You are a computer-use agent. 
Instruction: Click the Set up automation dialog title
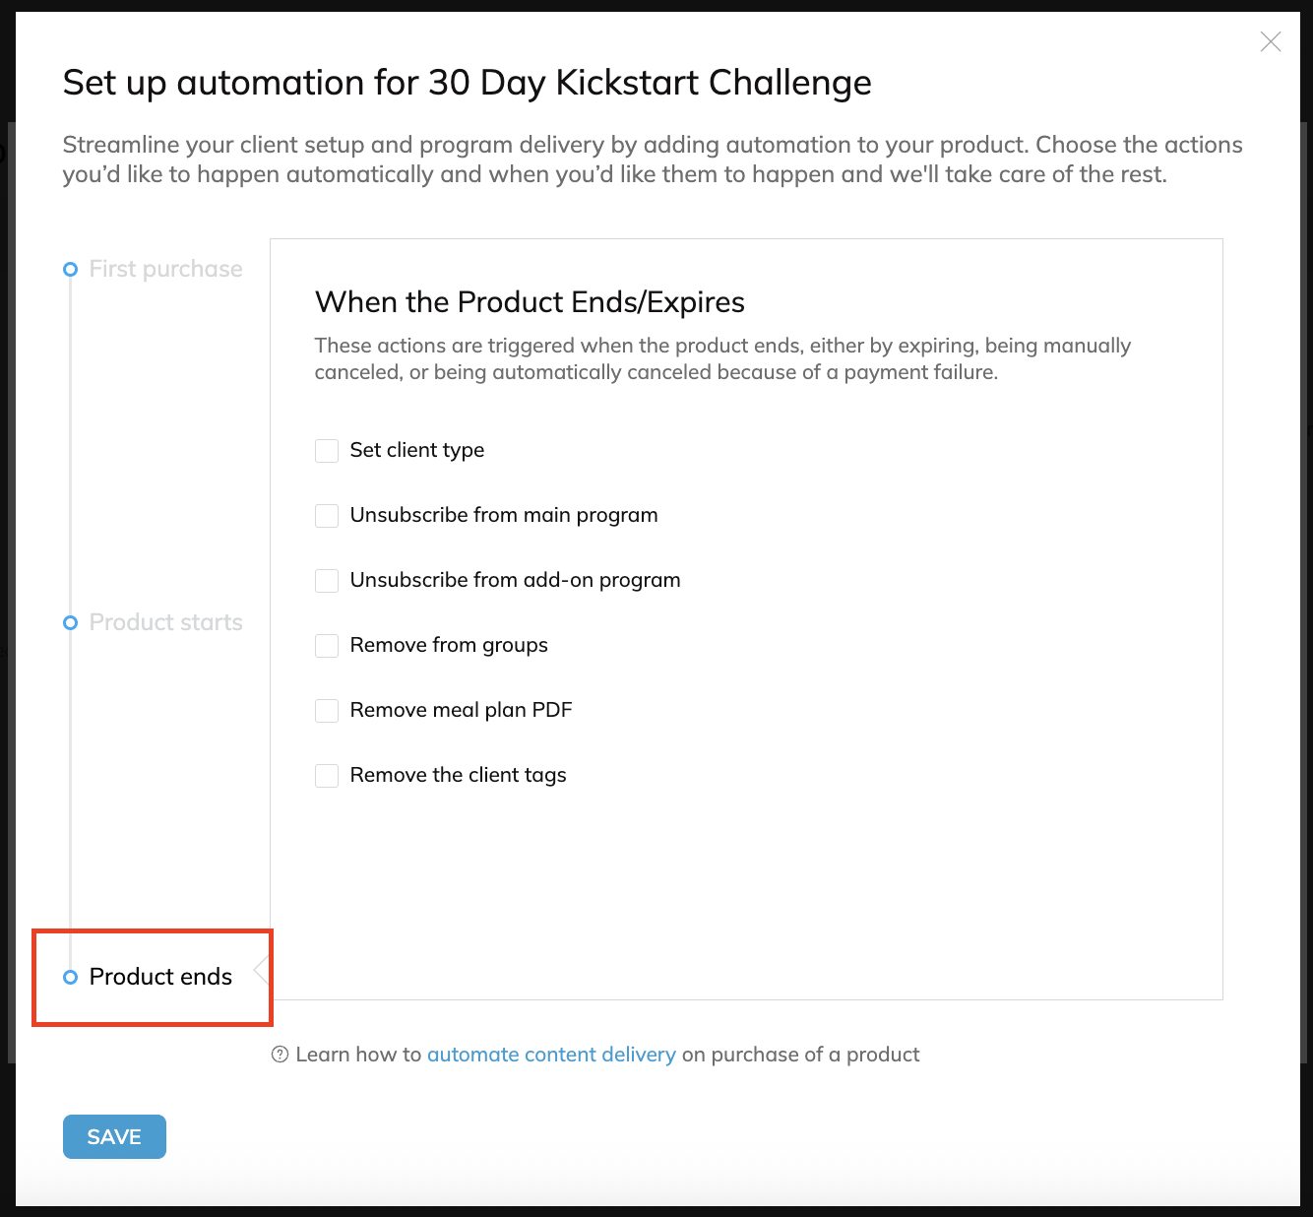tap(467, 83)
